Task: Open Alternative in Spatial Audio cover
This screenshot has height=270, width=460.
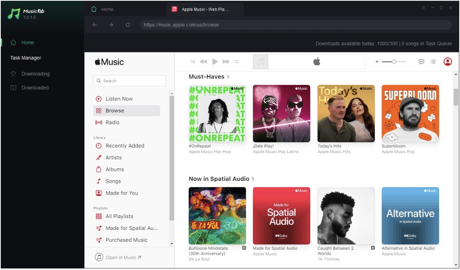Action: tap(410, 216)
